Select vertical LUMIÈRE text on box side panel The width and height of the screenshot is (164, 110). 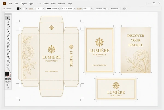click(x=71, y=59)
